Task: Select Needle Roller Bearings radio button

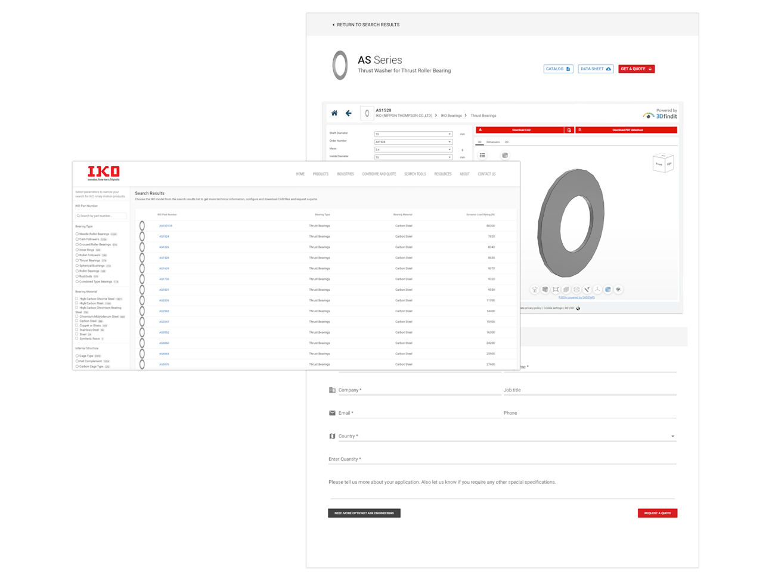Action: [77, 234]
